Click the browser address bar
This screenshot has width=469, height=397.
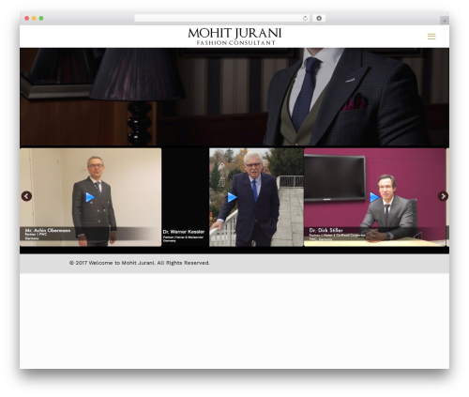coord(222,18)
